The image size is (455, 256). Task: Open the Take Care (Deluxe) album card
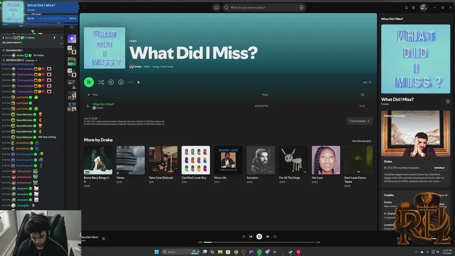(163, 165)
